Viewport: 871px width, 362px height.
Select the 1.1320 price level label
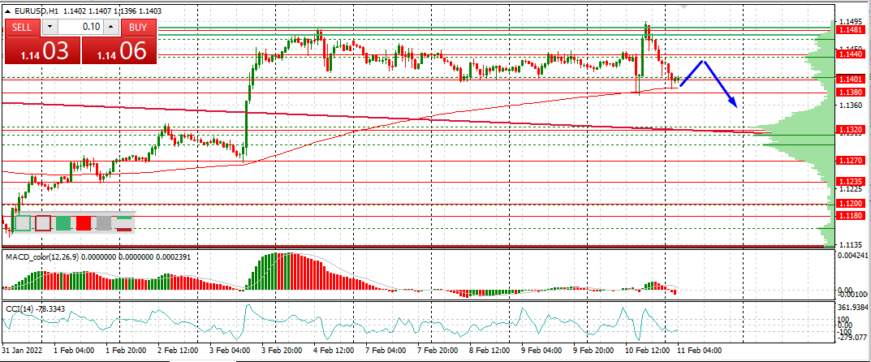(850, 129)
